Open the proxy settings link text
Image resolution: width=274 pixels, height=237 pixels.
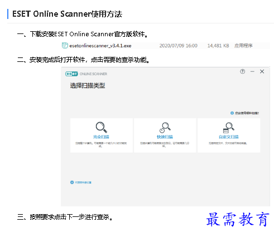[x=83, y=182]
